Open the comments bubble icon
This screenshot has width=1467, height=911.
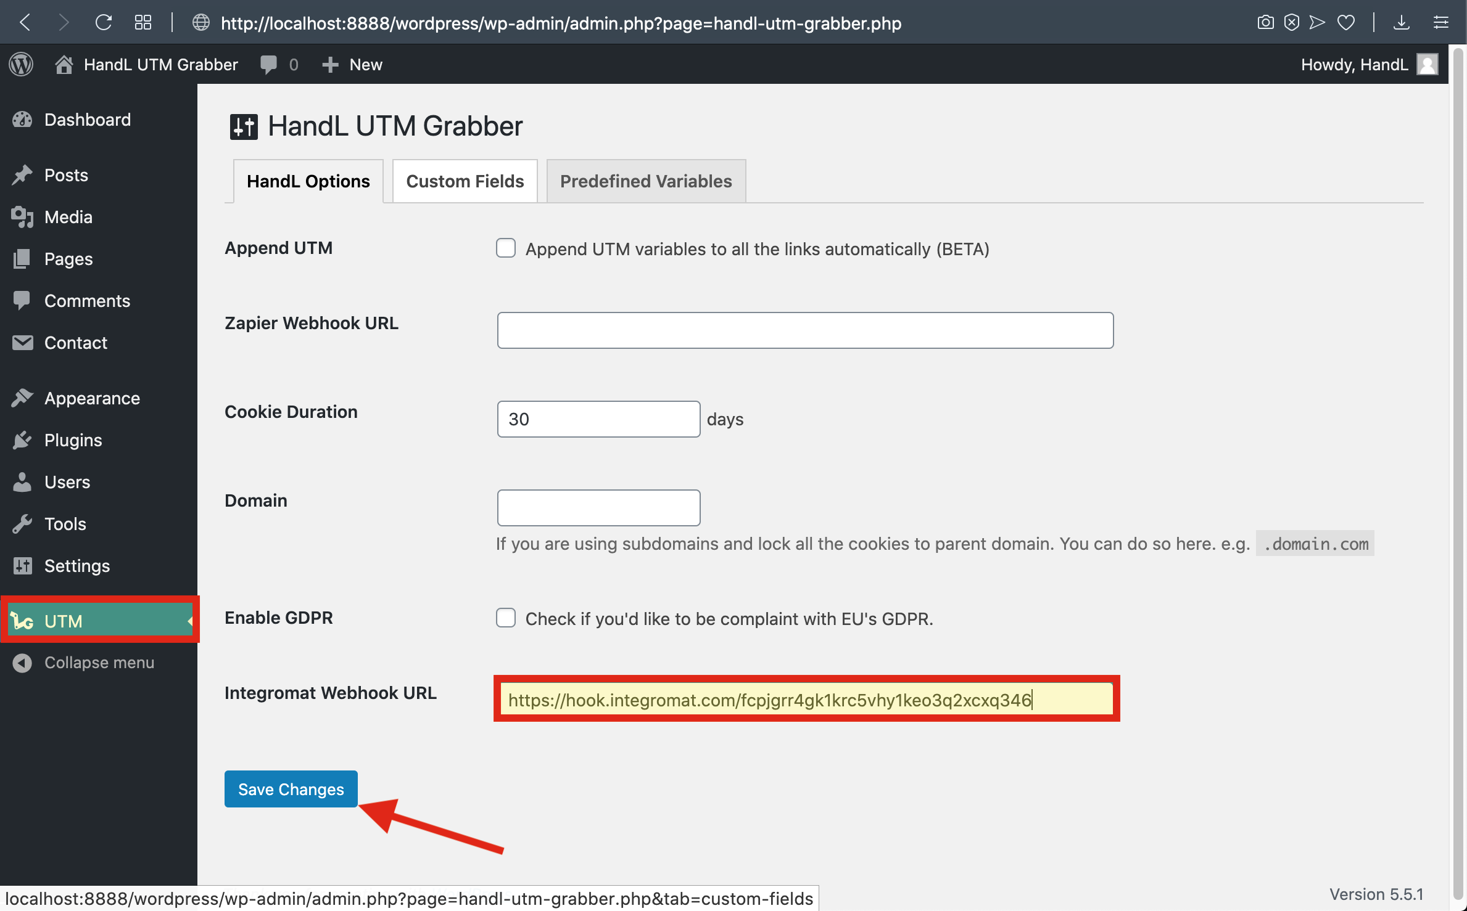268,64
